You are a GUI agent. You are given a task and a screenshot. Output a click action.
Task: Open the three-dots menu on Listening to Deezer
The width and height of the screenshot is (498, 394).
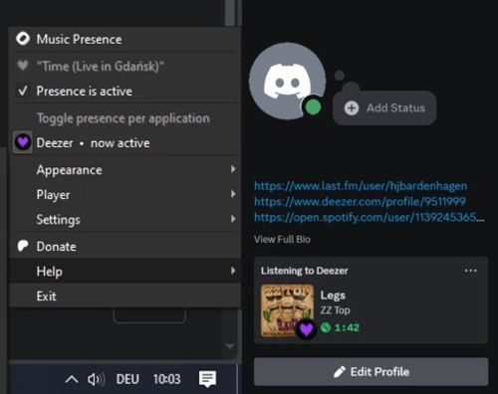pyautogui.click(x=471, y=271)
